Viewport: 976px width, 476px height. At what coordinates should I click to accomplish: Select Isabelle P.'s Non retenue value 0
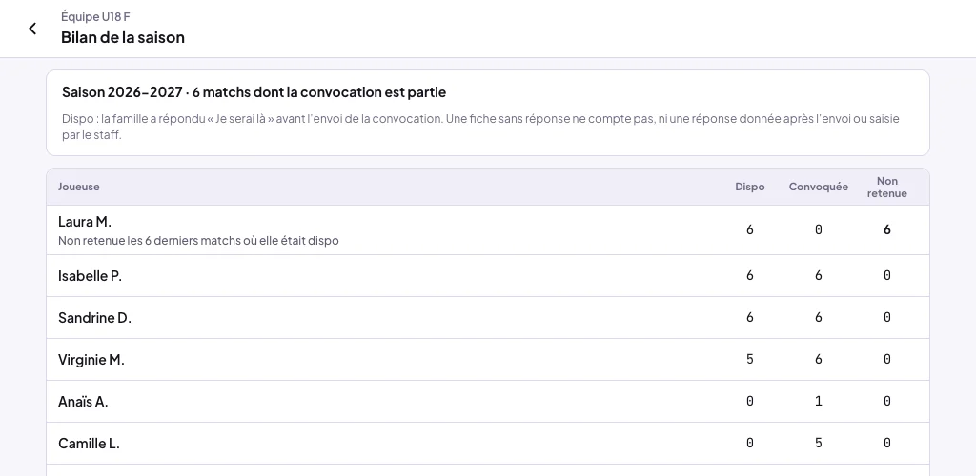click(887, 275)
